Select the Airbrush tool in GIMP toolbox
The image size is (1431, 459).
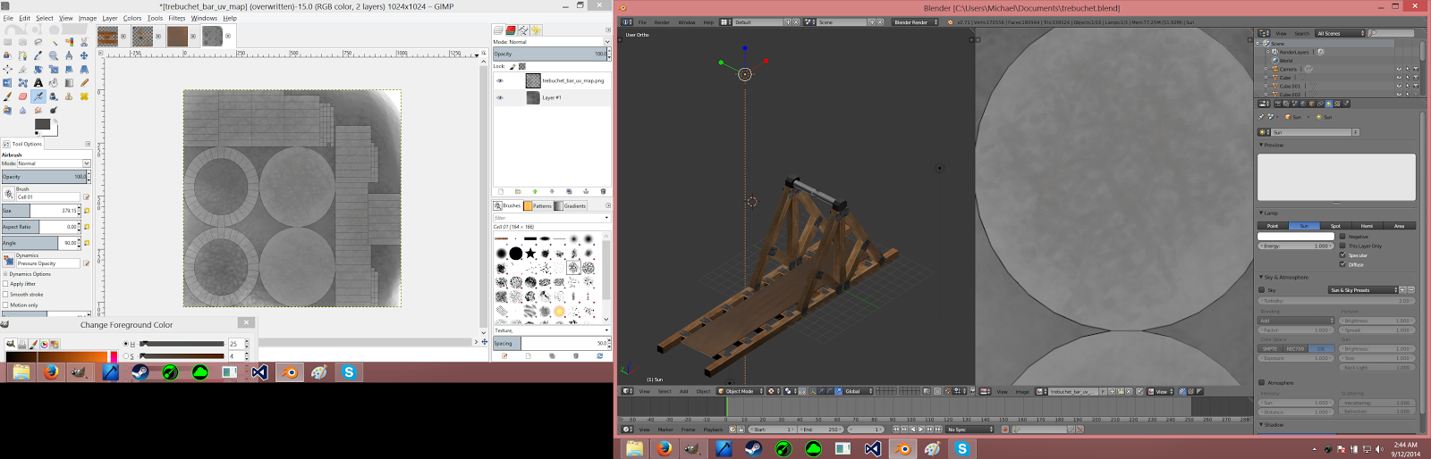click(38, 96)
